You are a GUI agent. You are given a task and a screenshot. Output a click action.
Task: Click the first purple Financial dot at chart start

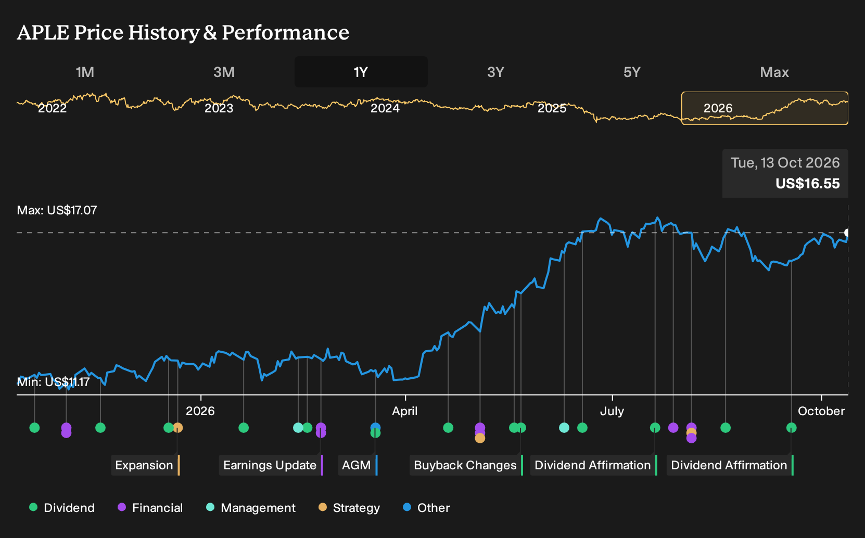click(x=66, y=428)
